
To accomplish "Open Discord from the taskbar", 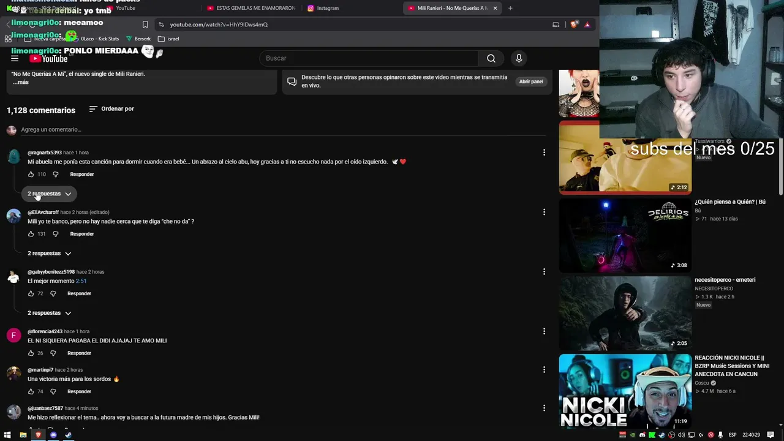I will [x=53, y=435].
